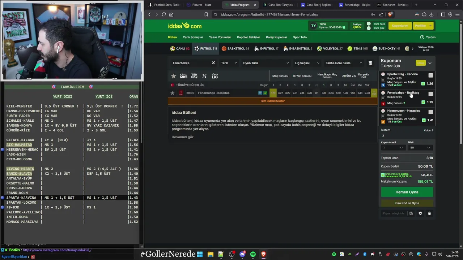This screenshot has height=260, width=463.
Task: Select the Para Çek radio option
Action: pyautogui.click(x=369, y=28)
